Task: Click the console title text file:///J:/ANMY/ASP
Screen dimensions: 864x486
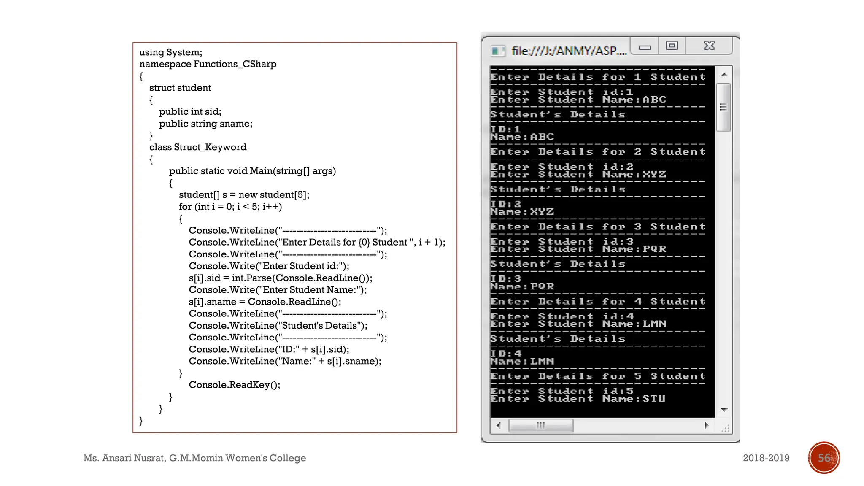Action: pos(569,51)
